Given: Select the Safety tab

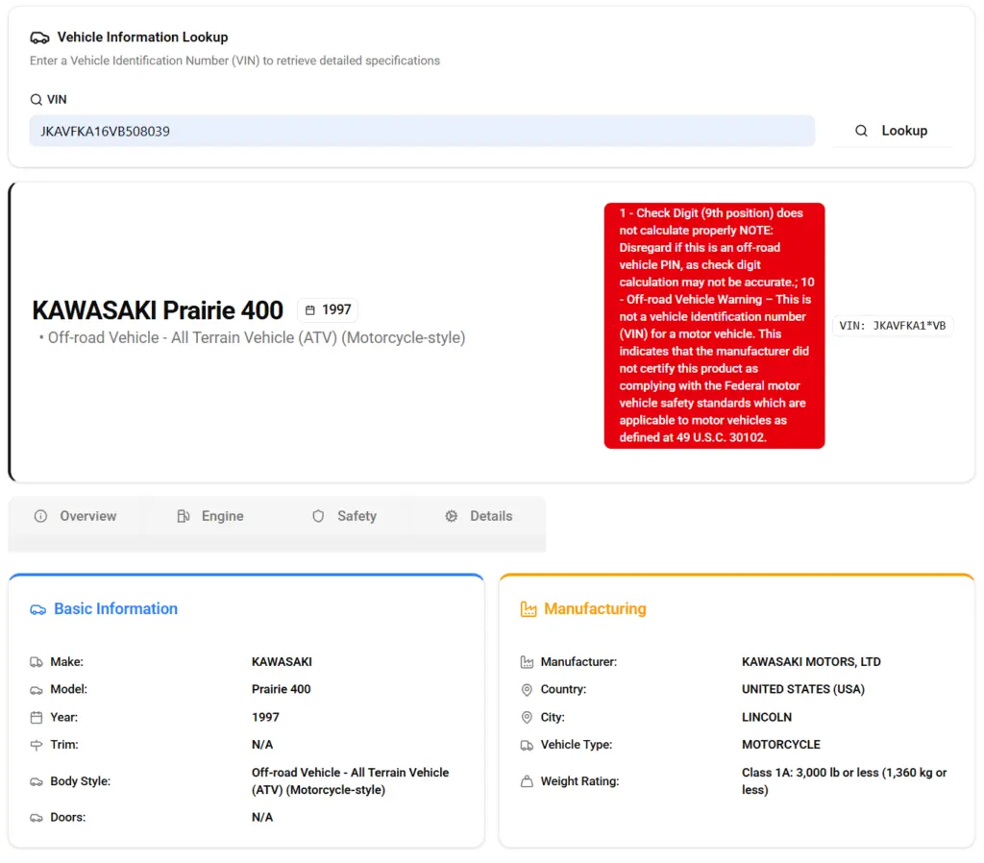Looking at the screenshot, I should point(344,516).
